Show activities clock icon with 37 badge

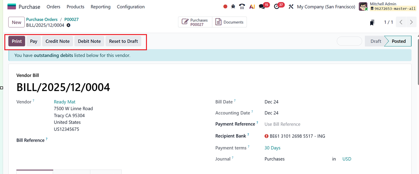click(x=277, y=7)
